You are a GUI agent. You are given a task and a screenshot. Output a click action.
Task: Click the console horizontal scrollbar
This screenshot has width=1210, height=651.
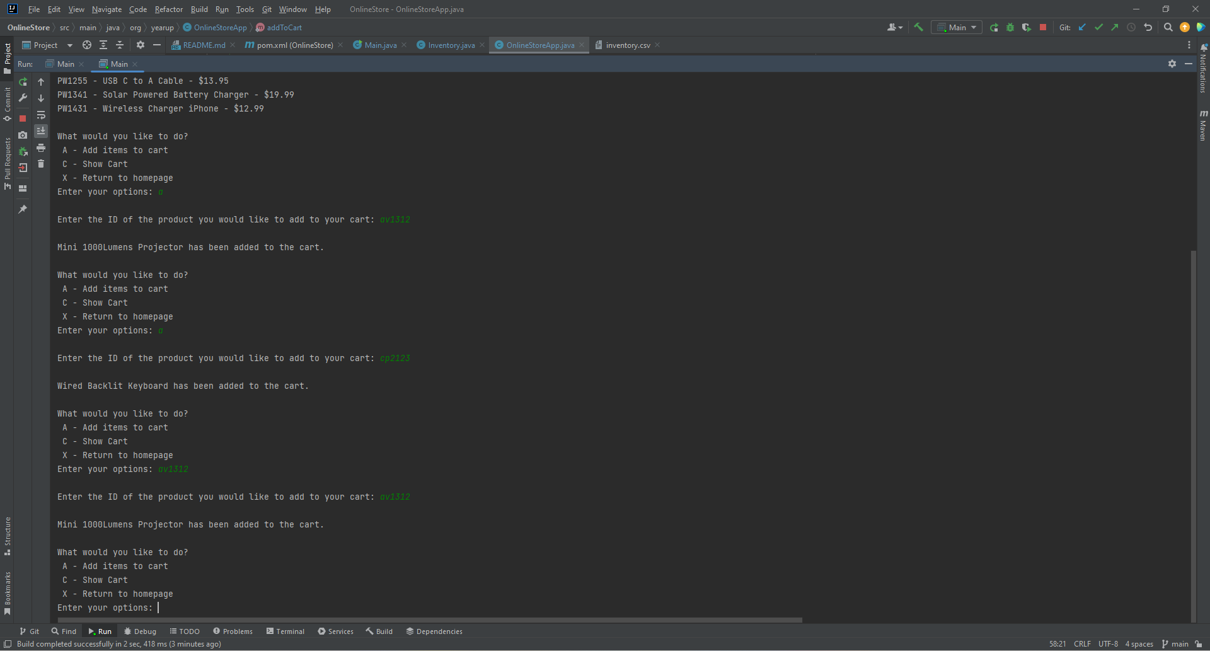430,620
